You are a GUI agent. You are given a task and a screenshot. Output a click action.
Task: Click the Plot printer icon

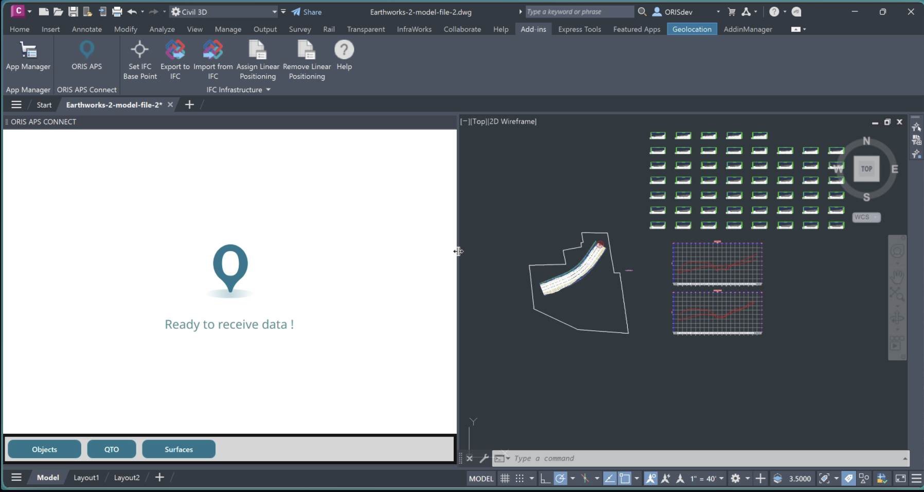117,12
